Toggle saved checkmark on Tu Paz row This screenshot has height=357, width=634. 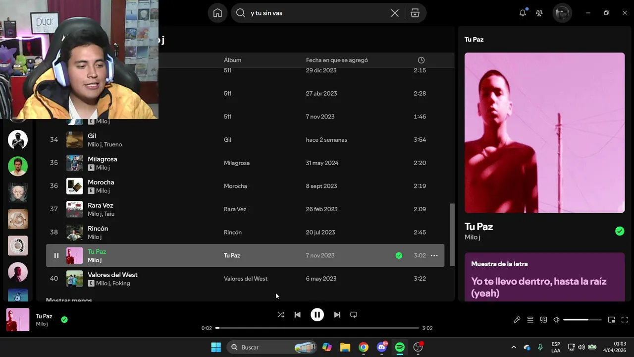pyautogui.click(x=399, y=255)
